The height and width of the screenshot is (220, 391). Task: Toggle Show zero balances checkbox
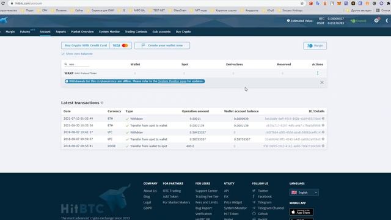coord(63,54)
